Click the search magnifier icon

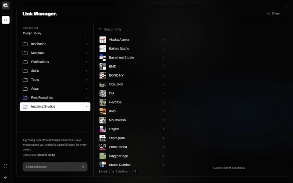coord(100,29)
